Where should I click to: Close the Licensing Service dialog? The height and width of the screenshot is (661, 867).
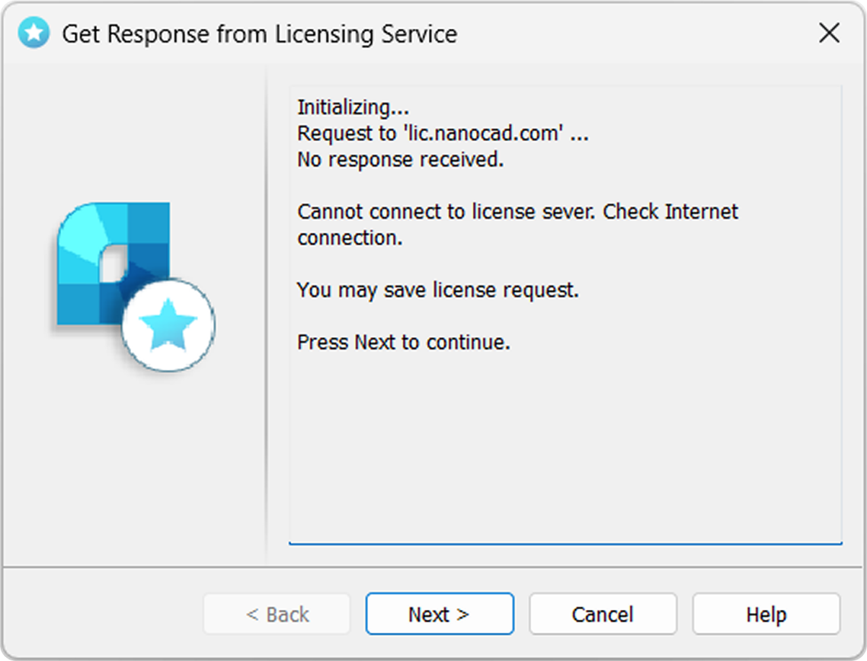click(829, 34)
